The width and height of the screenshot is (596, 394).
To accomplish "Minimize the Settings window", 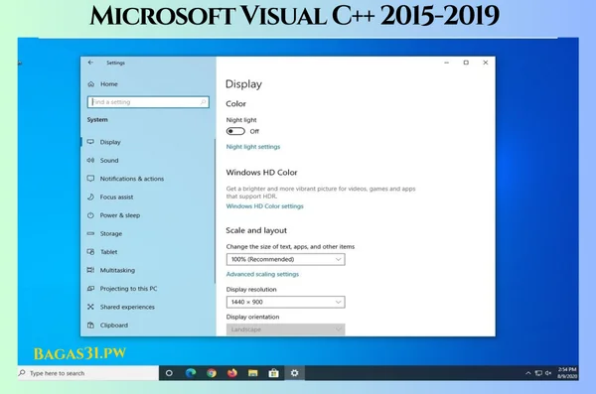I will click(447, 63).
